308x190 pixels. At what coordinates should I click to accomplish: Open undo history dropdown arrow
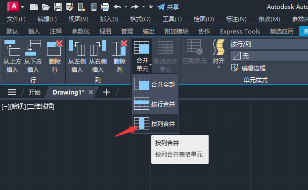pos(126,7)
